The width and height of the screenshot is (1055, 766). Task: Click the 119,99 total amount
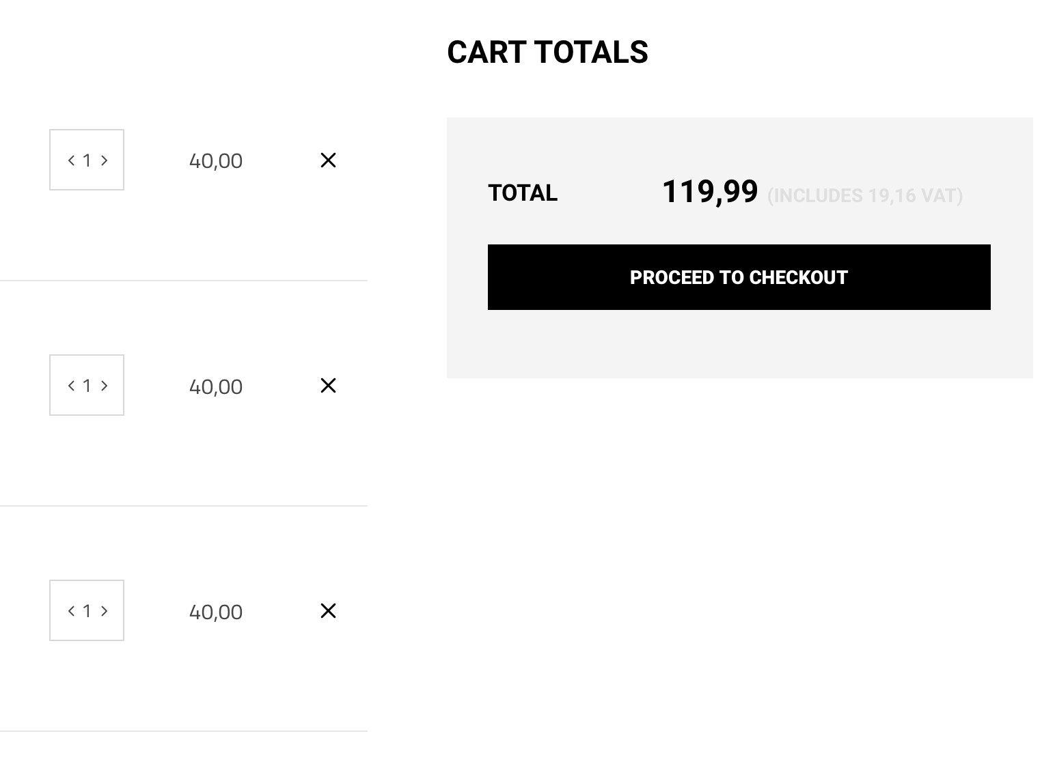[x=710, y=191]
